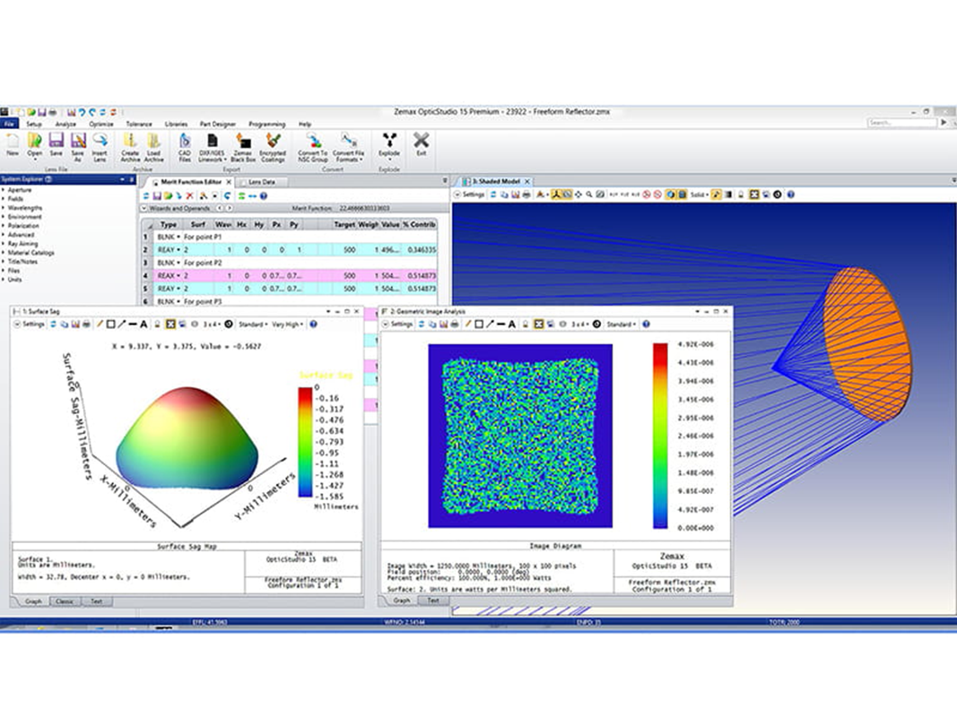Open Settings in the Surface Sag window

[x=30, y=324]
